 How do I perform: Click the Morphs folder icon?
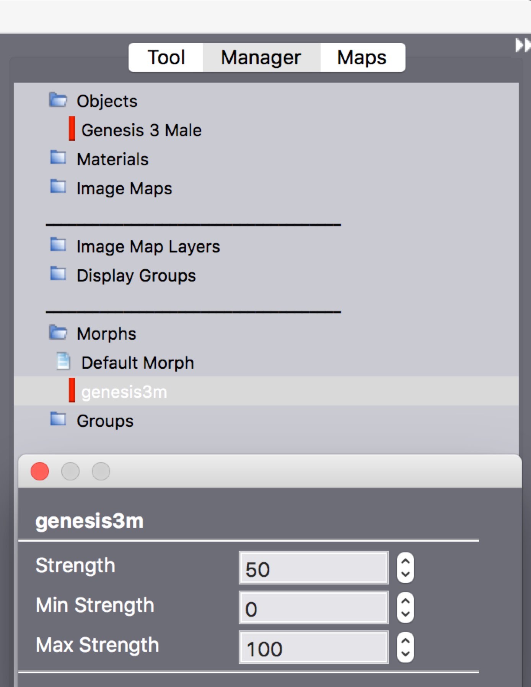tap(58, 332)
